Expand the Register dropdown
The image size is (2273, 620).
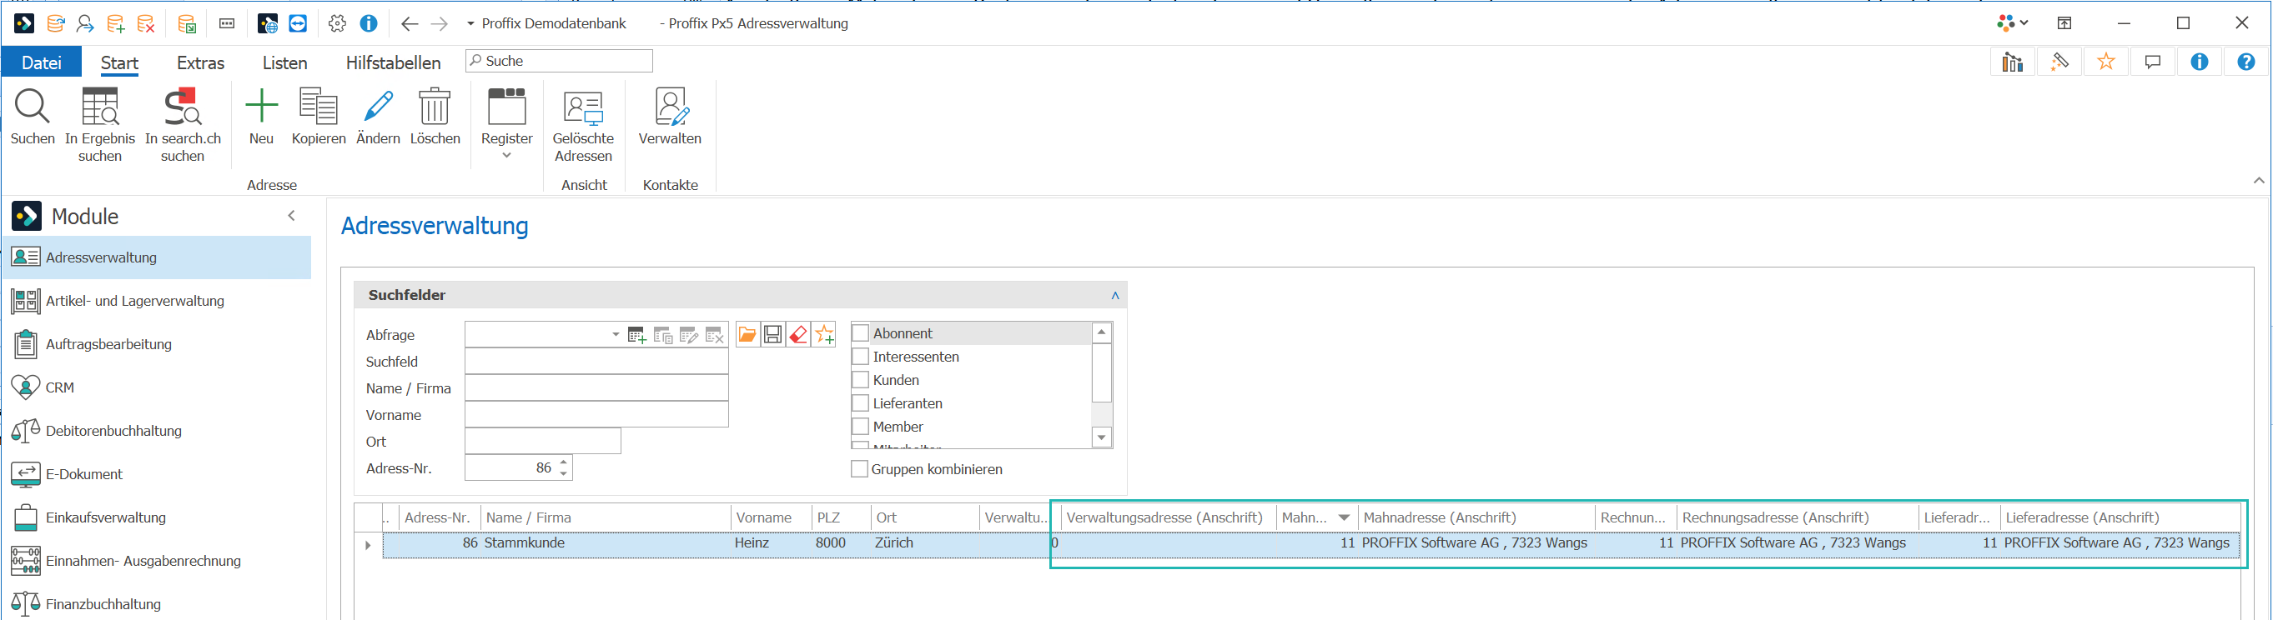coord(506,156)
